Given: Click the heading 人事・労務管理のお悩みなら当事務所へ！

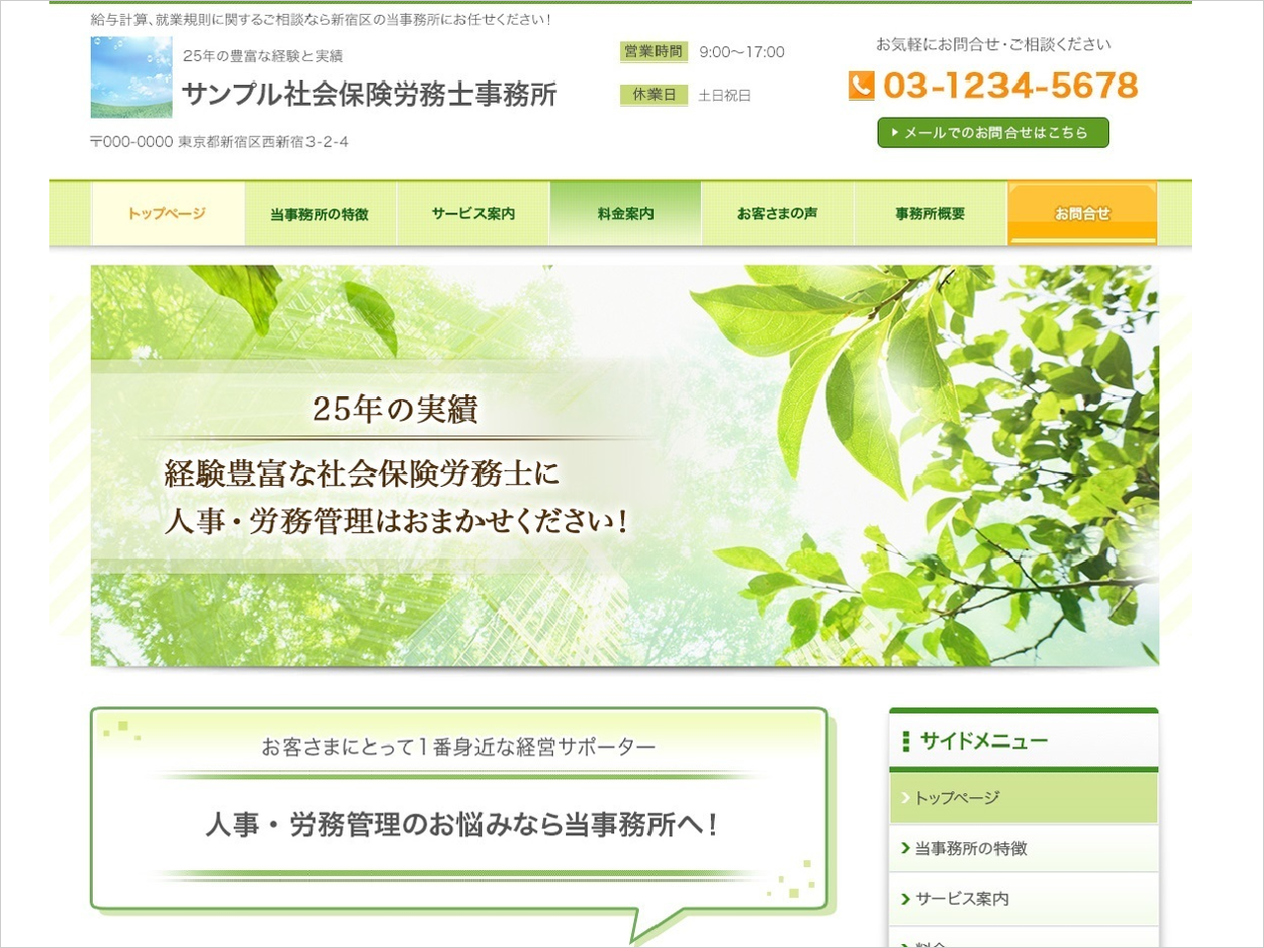Looking at the screenshot, I should pos(461,825).
